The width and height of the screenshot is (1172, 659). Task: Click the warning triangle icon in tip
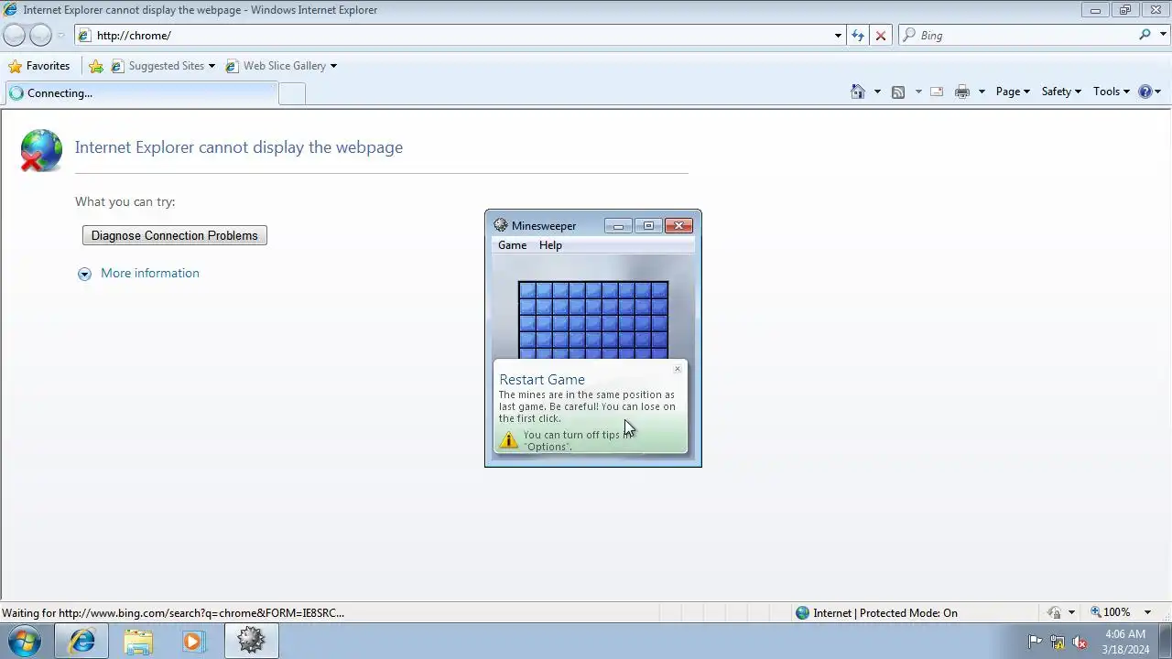click(509, 440)
